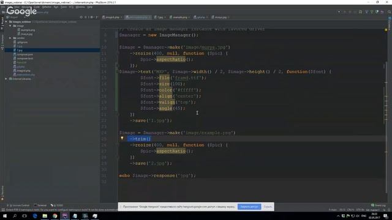
Task: Click the scroll-from-source icon in Project panel
Action: 81,17
